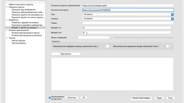Select Отмена приглашений в группу
This screenshot has height=103, width=184.
click(26, 33)
